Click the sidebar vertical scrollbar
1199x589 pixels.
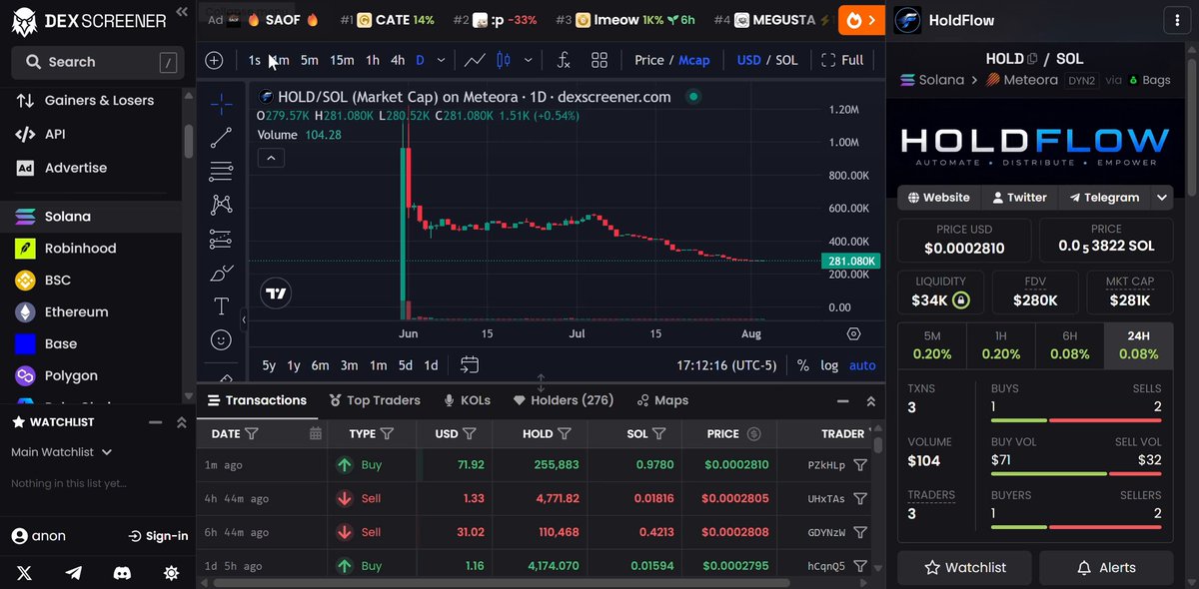[x=188, y=140]
